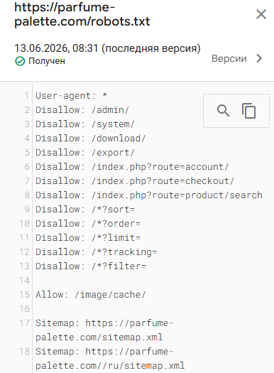Click the robots.txt URL heading
274x373 pixels.
(x=82, y=14)
